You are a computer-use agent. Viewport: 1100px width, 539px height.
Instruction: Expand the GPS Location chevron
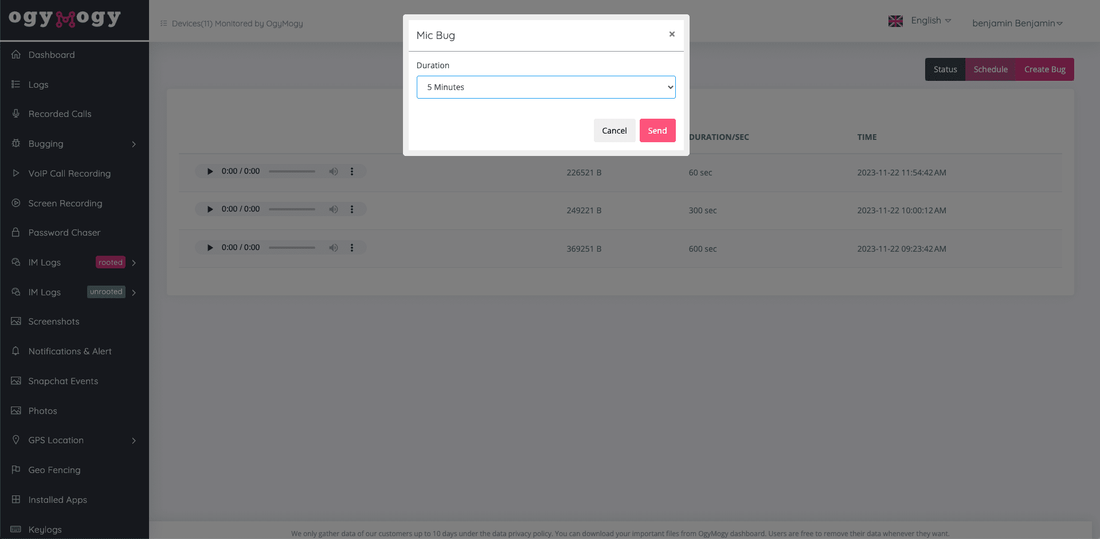tap(134, 440)
